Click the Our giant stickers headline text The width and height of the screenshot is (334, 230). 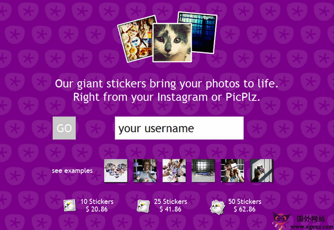pos(167,83)
